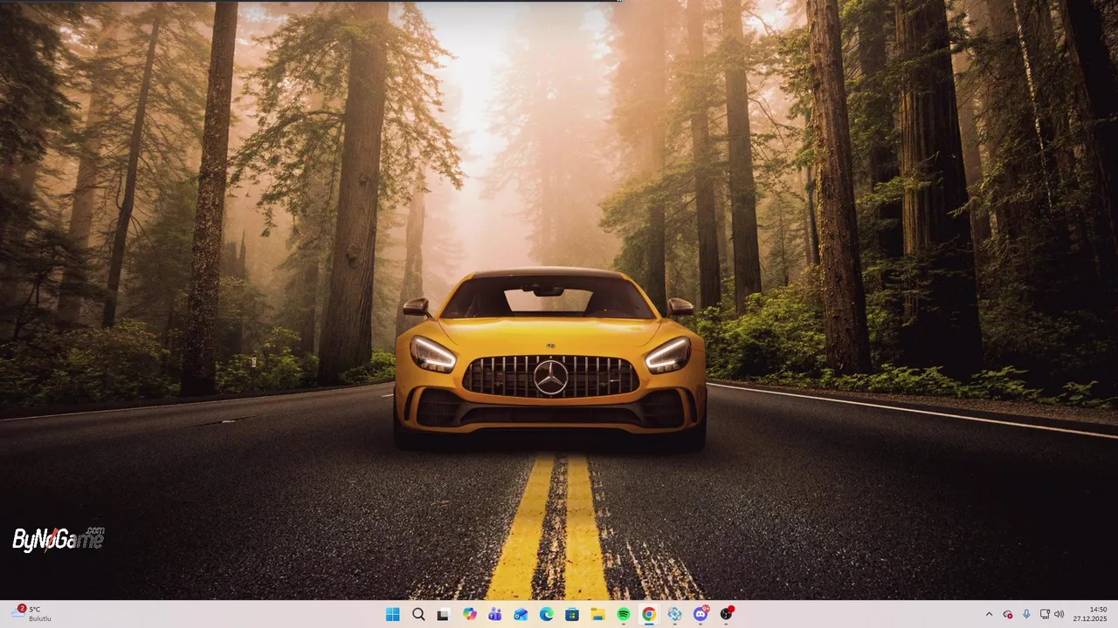Show hidden system tray icons

click(989, 614)
